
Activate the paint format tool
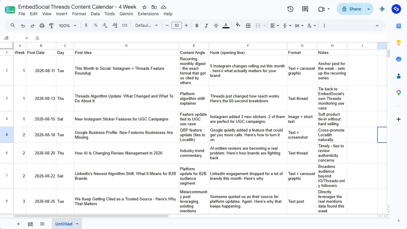coord(51,26)
